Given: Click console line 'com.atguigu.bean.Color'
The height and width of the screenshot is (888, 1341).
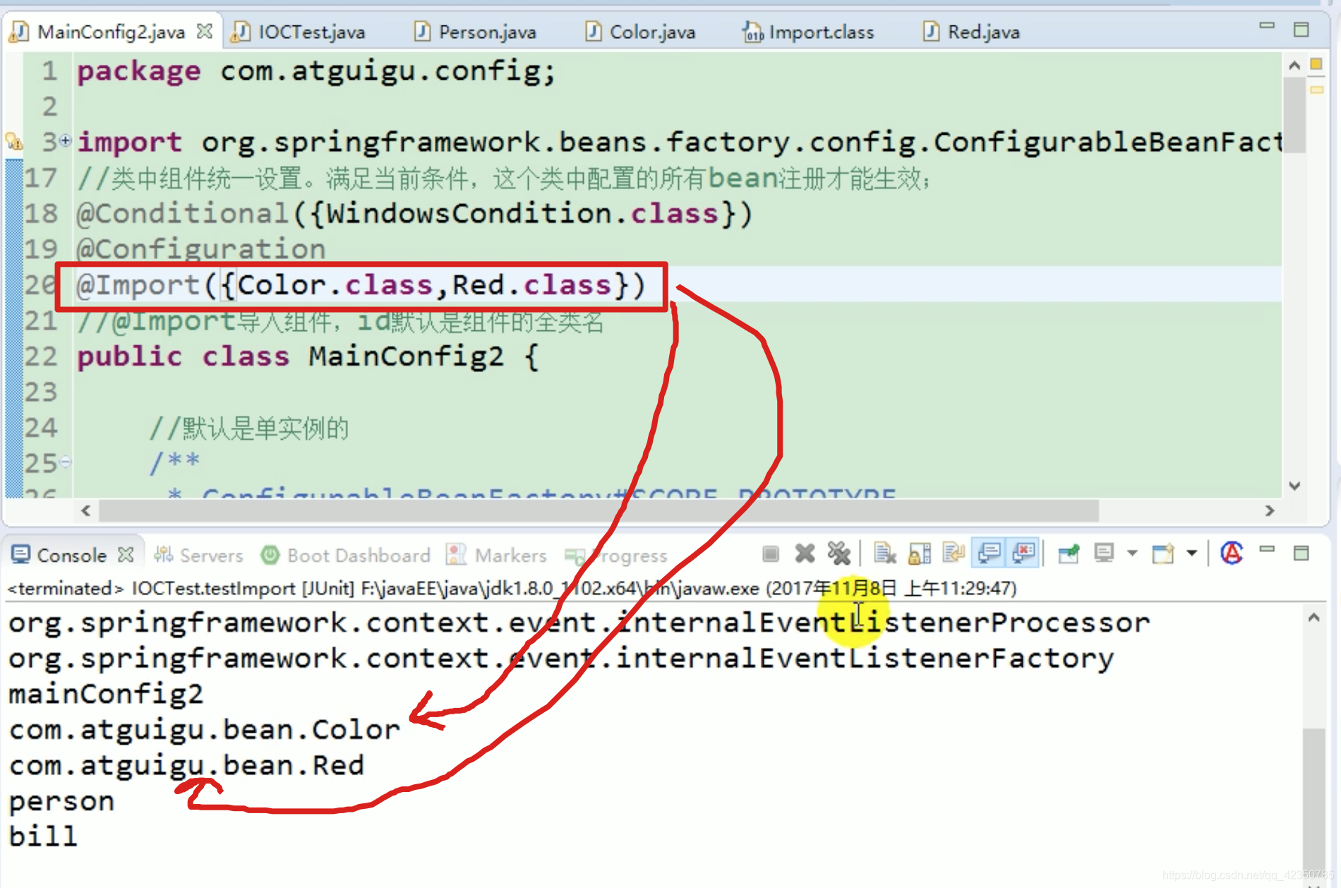Looking at the screenshot, I should click(205, 729).
